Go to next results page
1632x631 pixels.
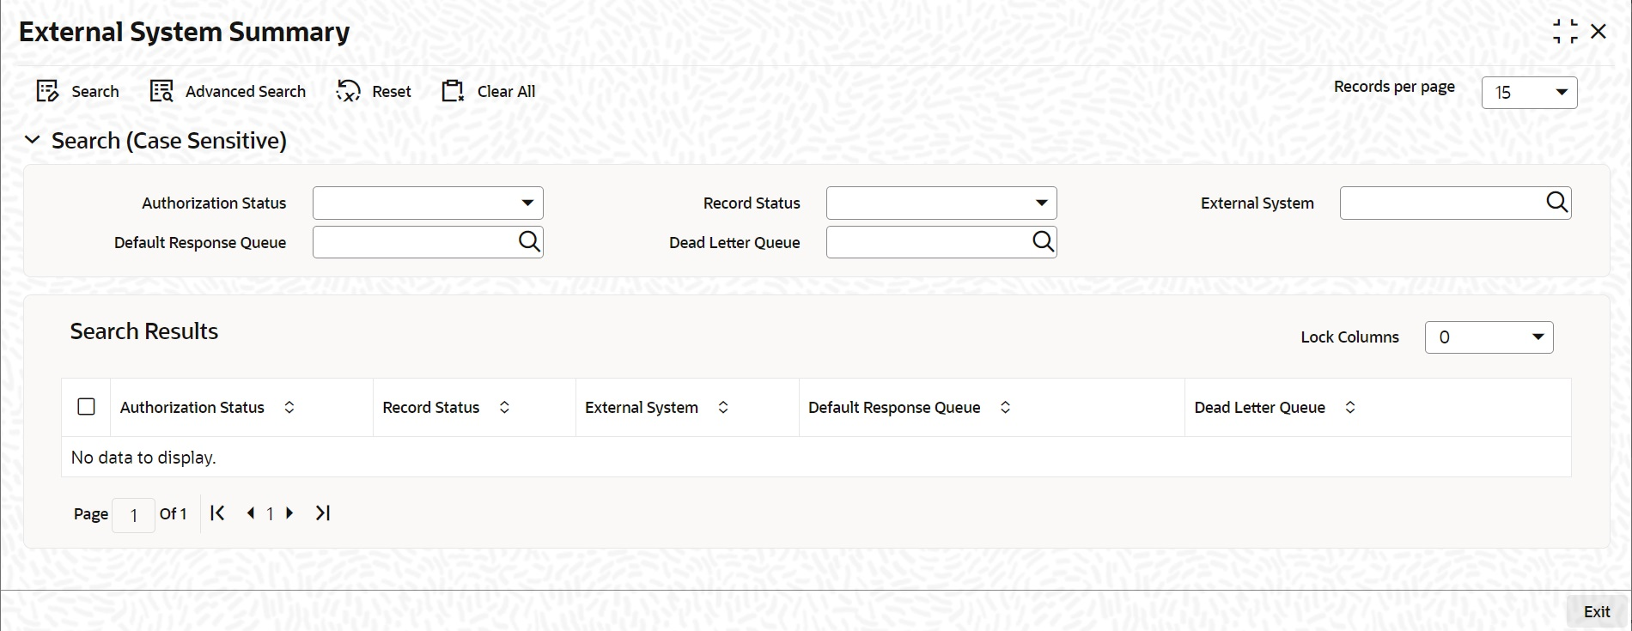point(290,513)
